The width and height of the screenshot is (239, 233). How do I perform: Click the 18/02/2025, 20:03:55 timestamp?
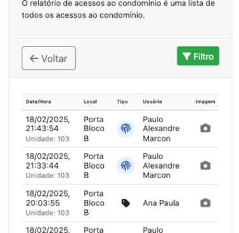coord(48,198)
